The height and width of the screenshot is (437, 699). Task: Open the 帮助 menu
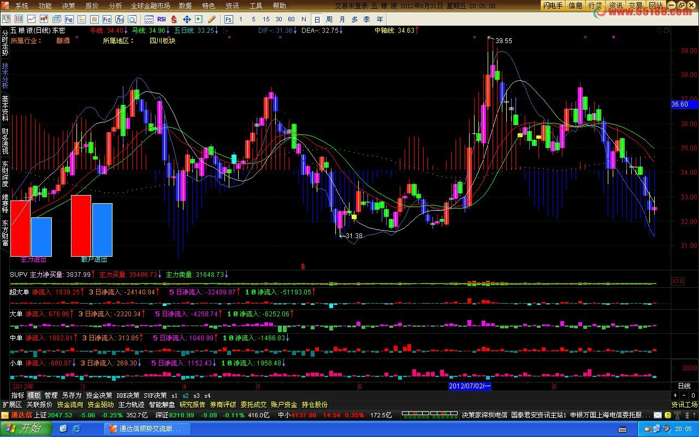[x=279, y=5]
